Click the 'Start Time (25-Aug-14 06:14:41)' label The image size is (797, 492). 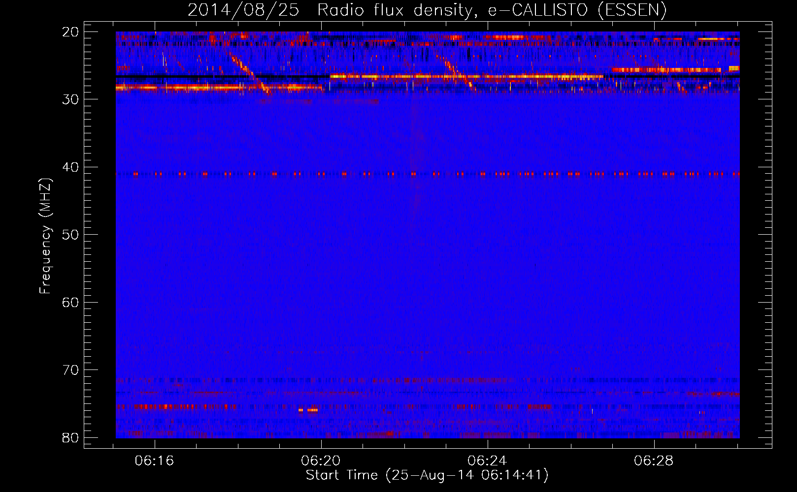click(x=427, y=475)
